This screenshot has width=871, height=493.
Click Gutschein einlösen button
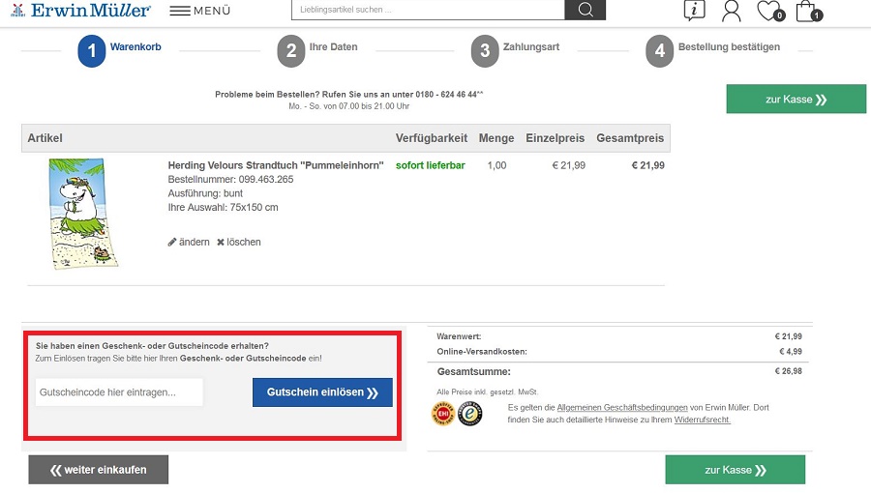322,392
